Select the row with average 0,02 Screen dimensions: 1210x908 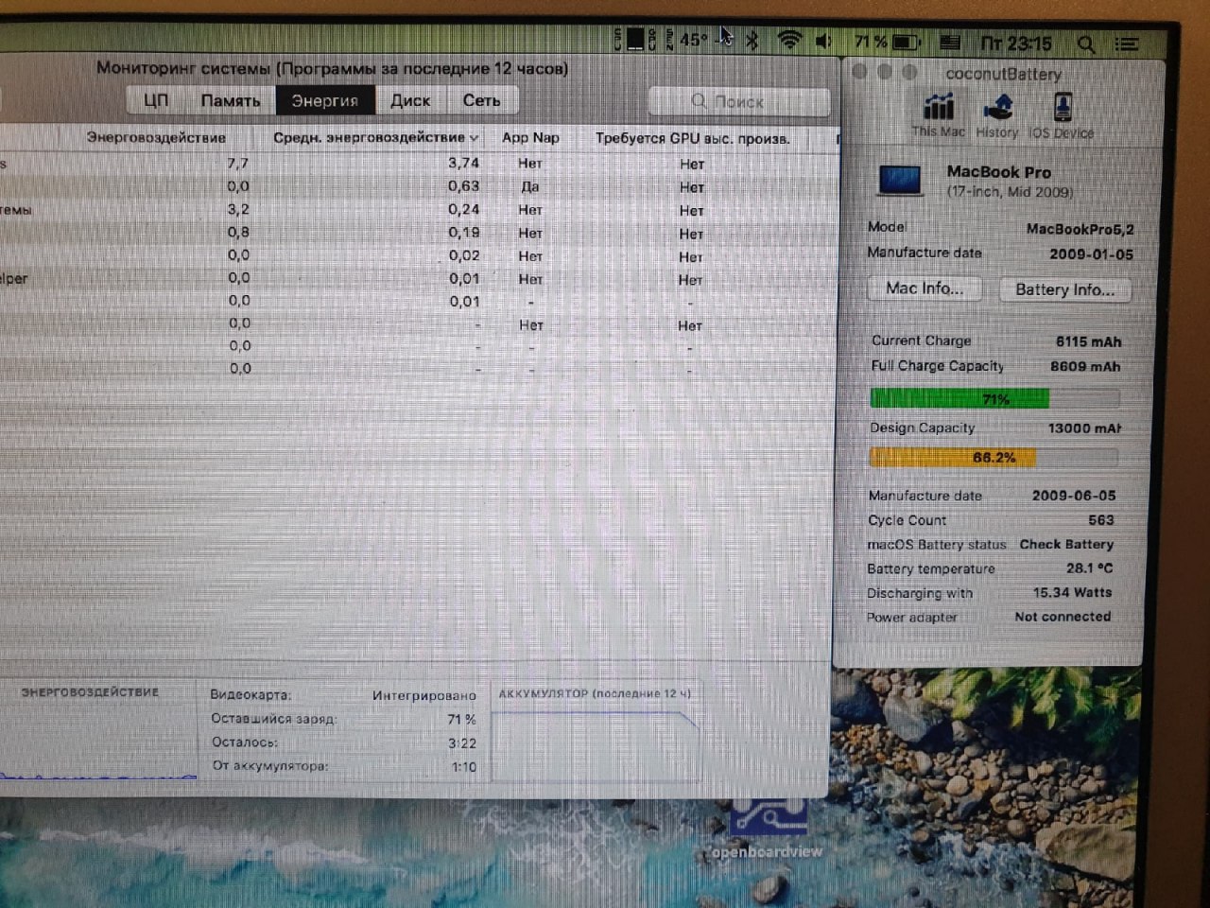420,255
